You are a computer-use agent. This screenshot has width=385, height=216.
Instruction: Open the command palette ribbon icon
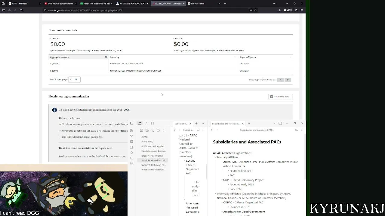131,158
